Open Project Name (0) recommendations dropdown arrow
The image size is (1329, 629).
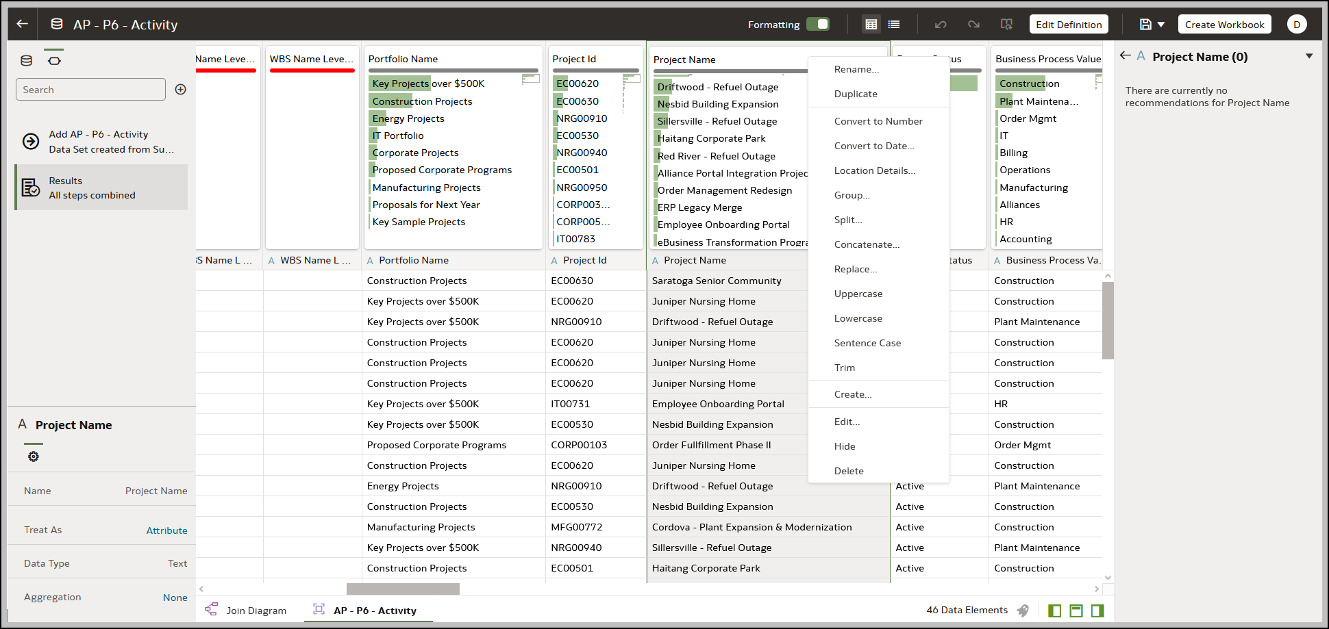point(1309,56)
